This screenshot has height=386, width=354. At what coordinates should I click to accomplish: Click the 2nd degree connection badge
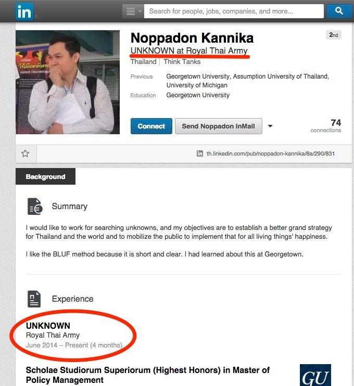click(x=334, y=35)
